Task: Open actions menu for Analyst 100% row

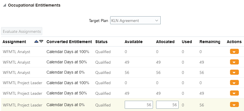Action: (x=234, y=52)
